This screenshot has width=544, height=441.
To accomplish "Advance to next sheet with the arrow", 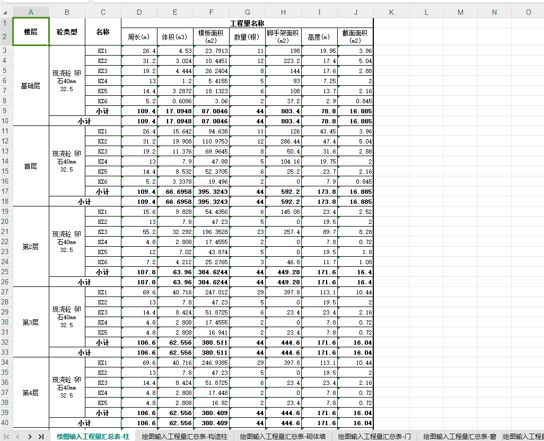I will [30, 436].
